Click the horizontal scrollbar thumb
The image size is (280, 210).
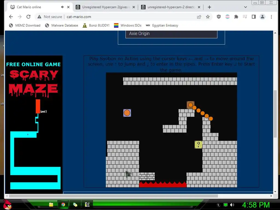[113, 196]
